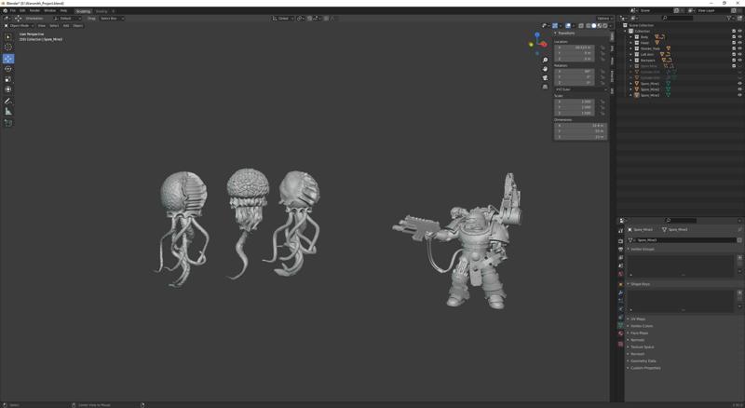Toggle visibility of Left Arm collection

739,54
